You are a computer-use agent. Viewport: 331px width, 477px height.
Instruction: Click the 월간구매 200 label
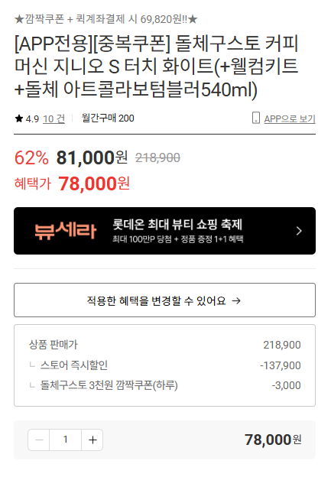tap(108, 118)
